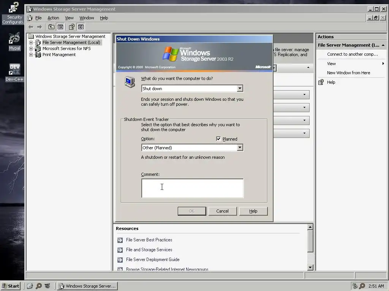
Task: Click the Resources scrollbar up arrow
Action: tap(310, 227)
